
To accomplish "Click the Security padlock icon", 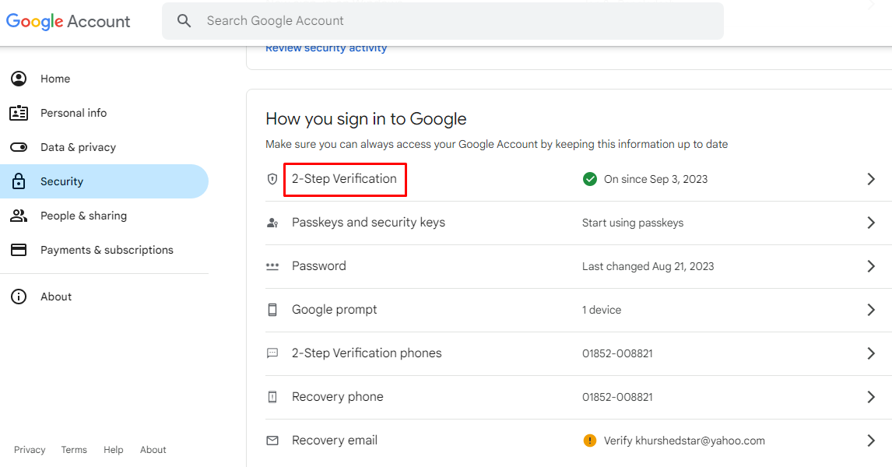I will pos(19,181).
